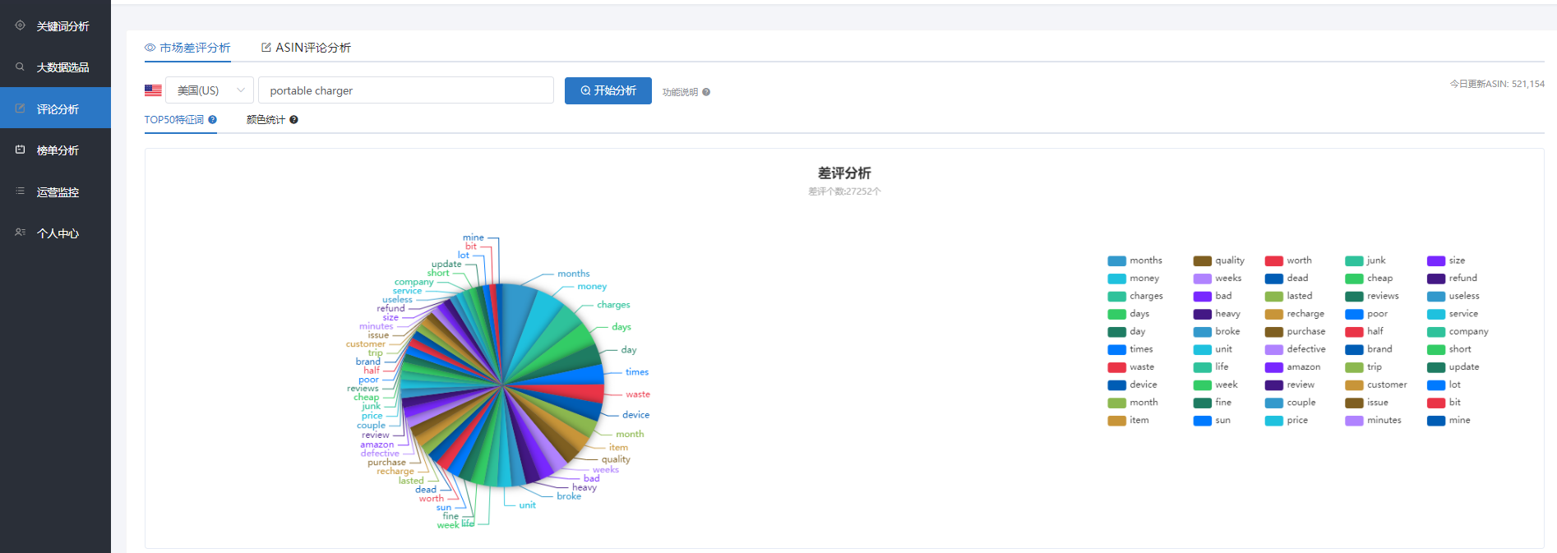Toggle the price legend entry
1557x553 pixels.
pyautogui.click(x=1287, y=421)
